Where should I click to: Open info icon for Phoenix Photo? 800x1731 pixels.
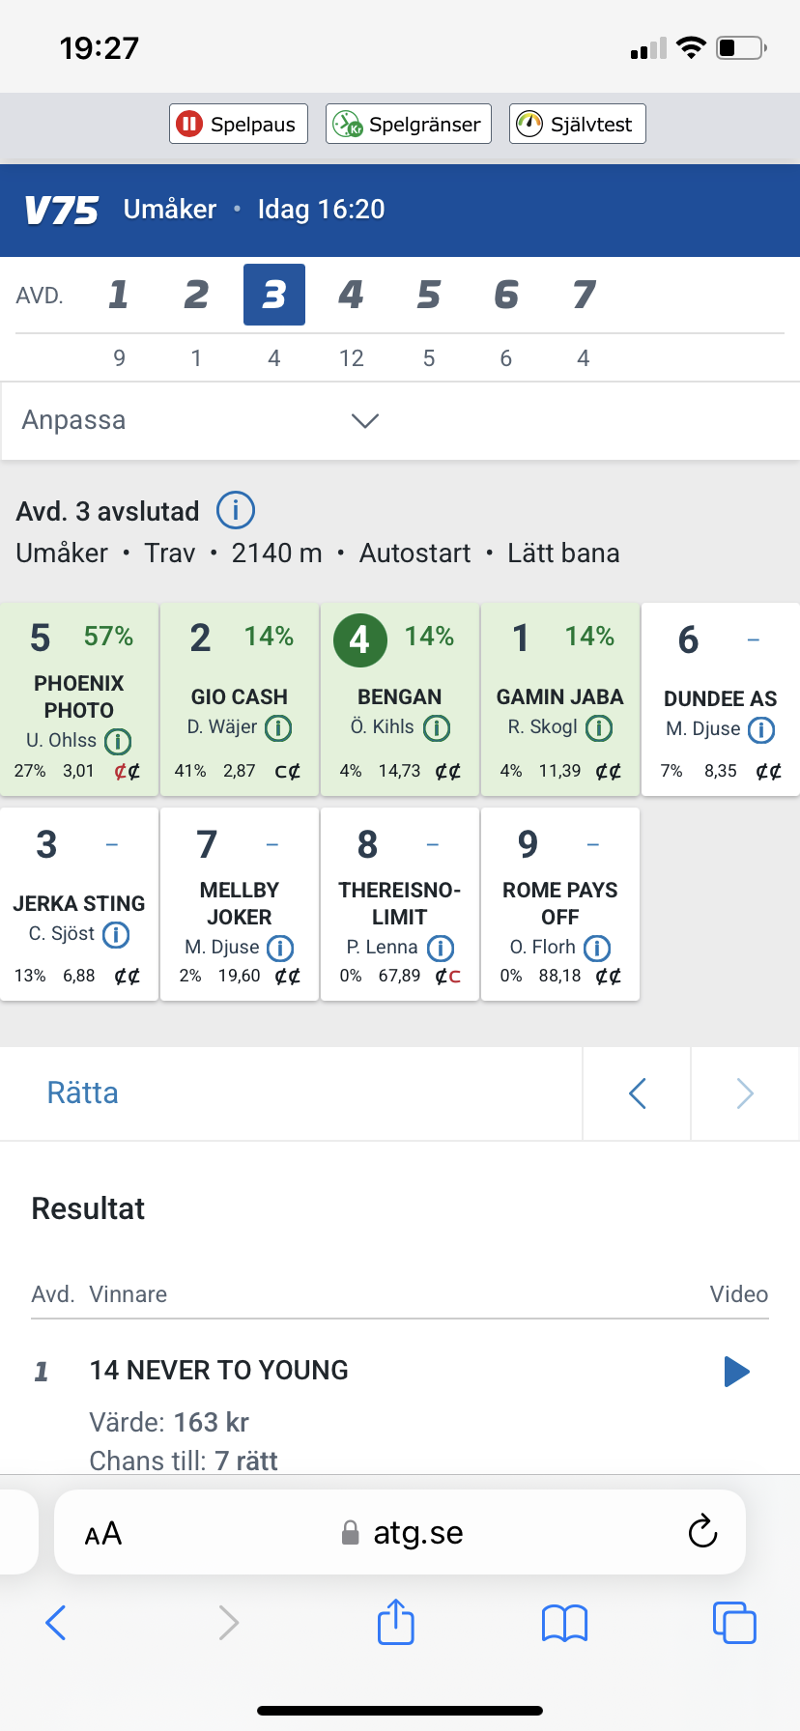pos(118,741)
